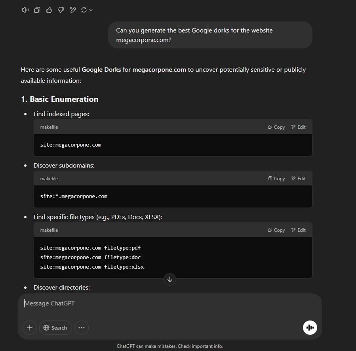Copy the filetype dorks code block
The image size is (356, 351).
tap(276, 230)
